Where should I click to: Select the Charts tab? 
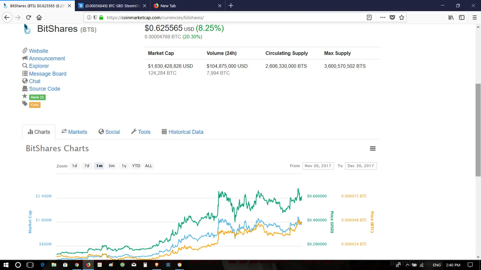39,132
